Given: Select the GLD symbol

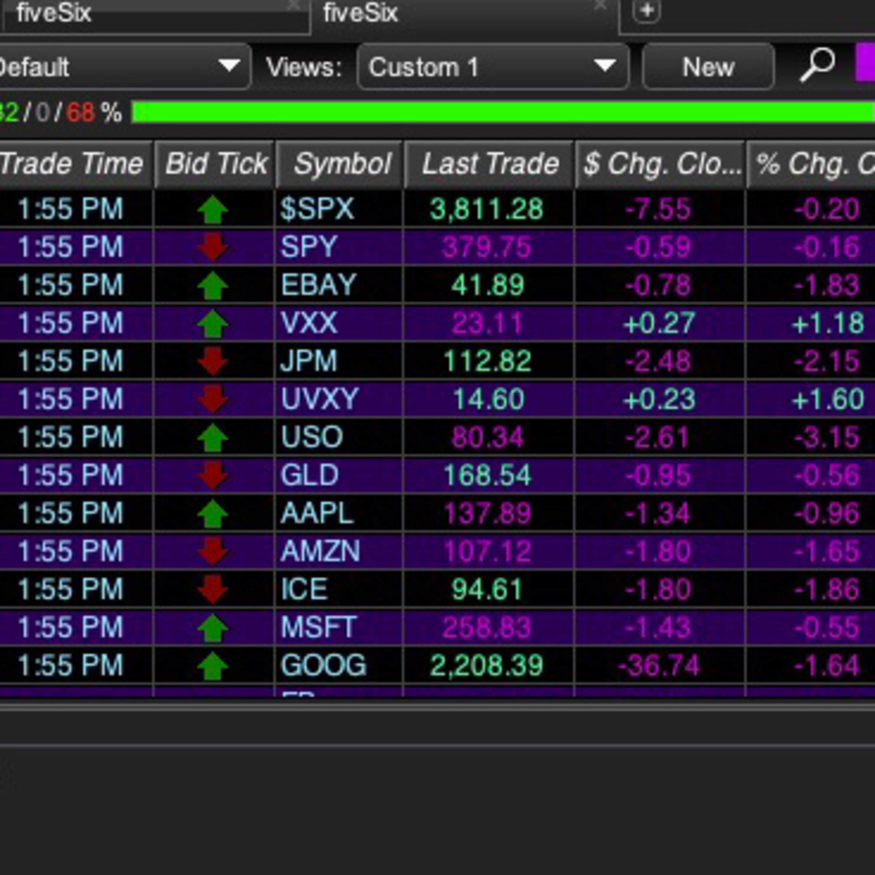Looking at the screenshot, I should point(310,475).
